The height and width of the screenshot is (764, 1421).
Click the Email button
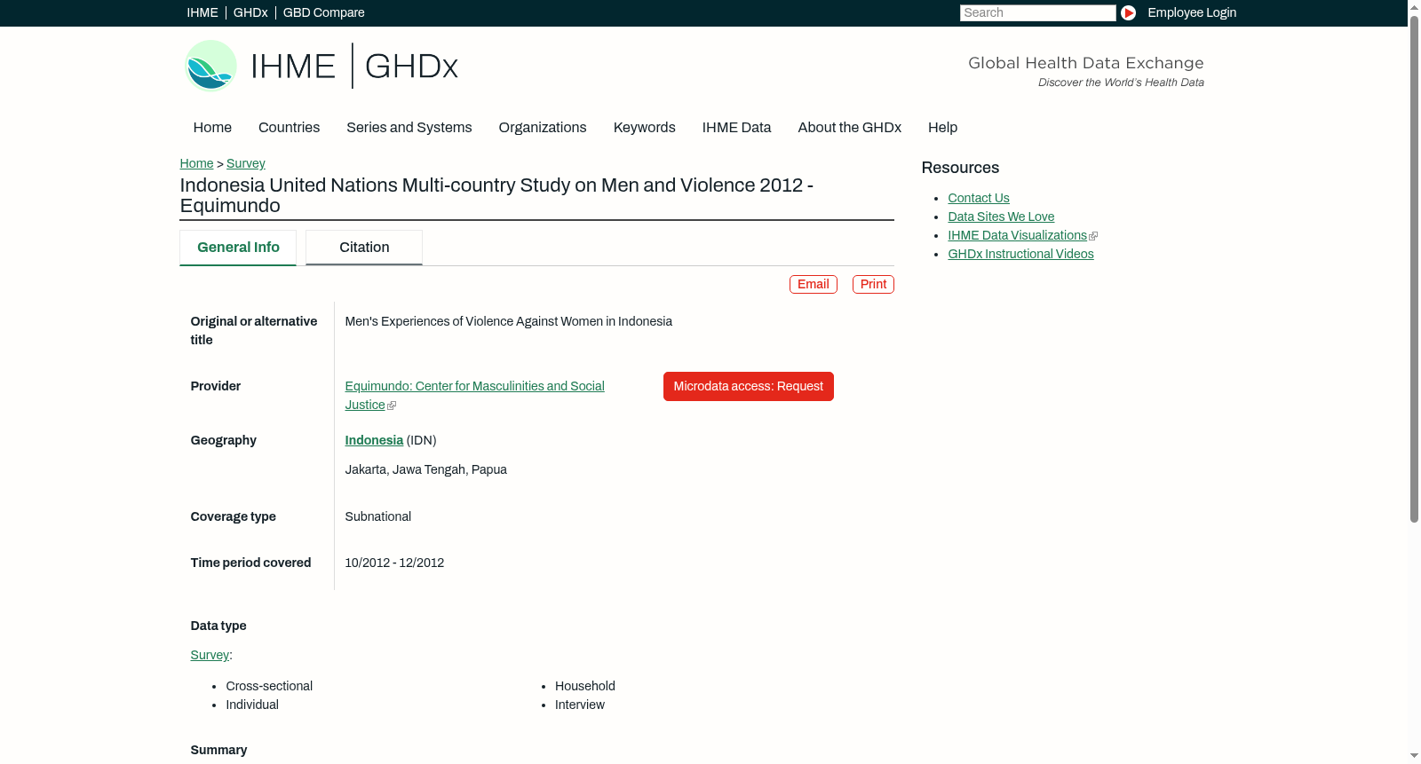[x=814, y=285]
